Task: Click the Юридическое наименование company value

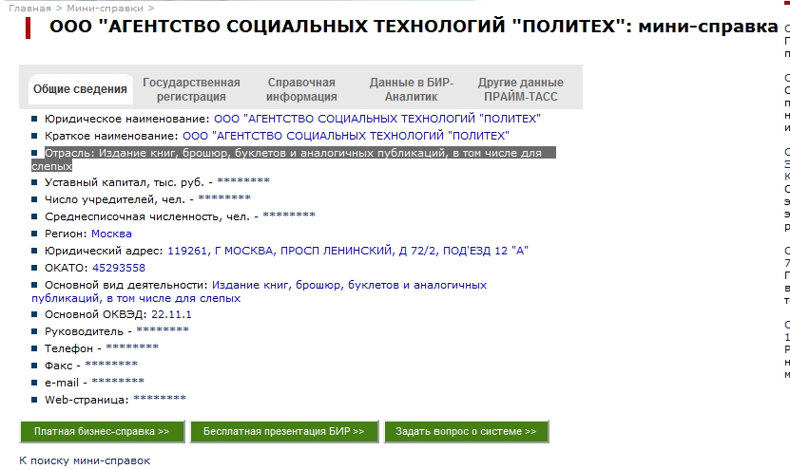Action: point(377,119)
